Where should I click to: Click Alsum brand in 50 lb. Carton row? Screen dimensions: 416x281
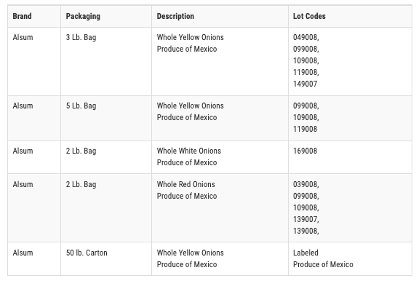click(x=23, y=253)
